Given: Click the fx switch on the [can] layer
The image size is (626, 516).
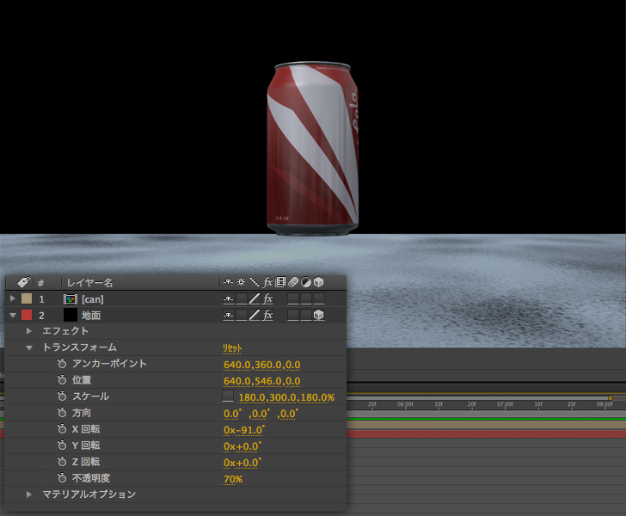Looking at the screenshot, I should click(x=267, y=299).
